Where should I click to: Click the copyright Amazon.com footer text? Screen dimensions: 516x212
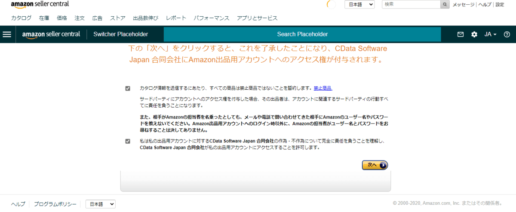448,203
